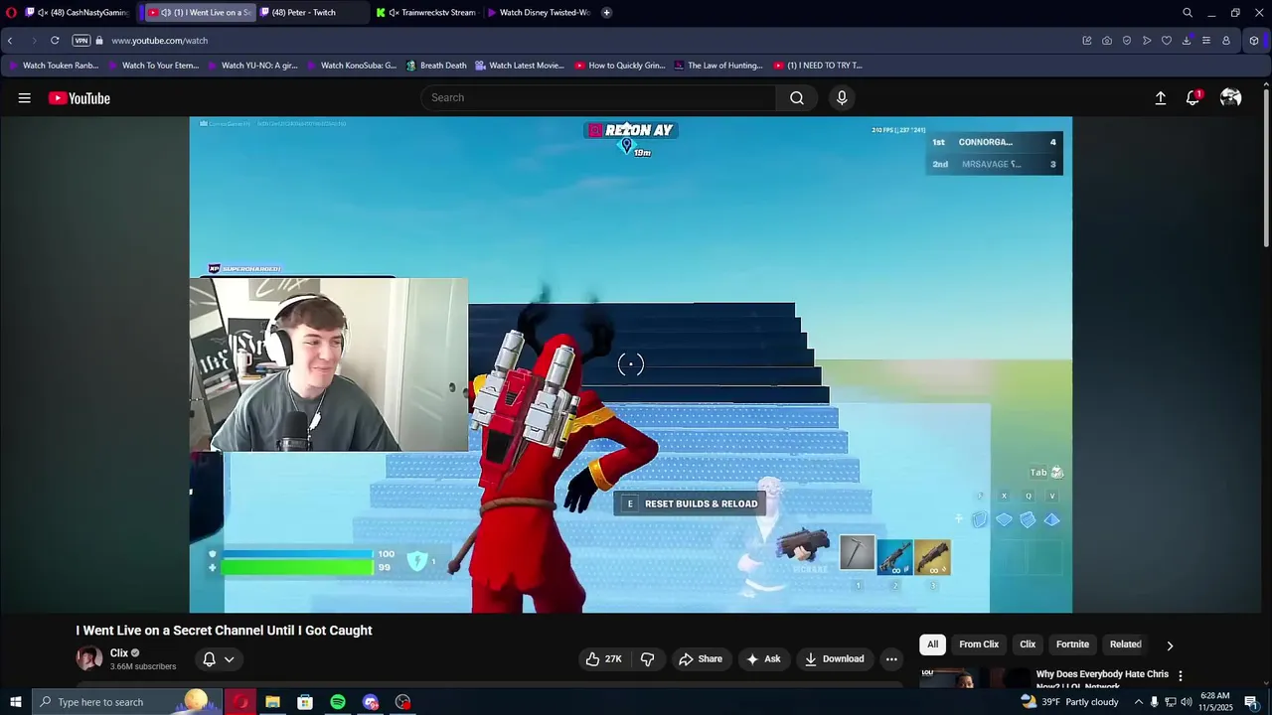Go to the YouTube home logo
1272x715 pixels.
(79, 98)
